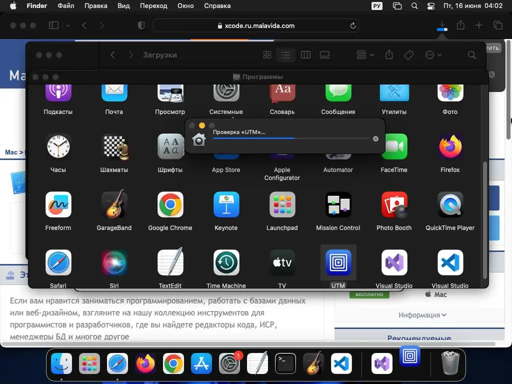Open the Правка menu
This screenshot has height=384, width=512.
(x=95, y=6)
